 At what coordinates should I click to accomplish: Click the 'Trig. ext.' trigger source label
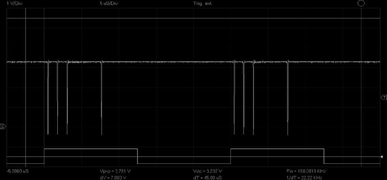pos(203,4)
